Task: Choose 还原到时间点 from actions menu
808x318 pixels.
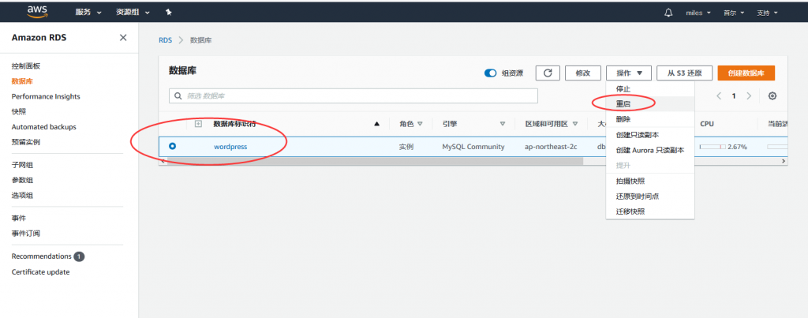Action: [x=650, y=196]
